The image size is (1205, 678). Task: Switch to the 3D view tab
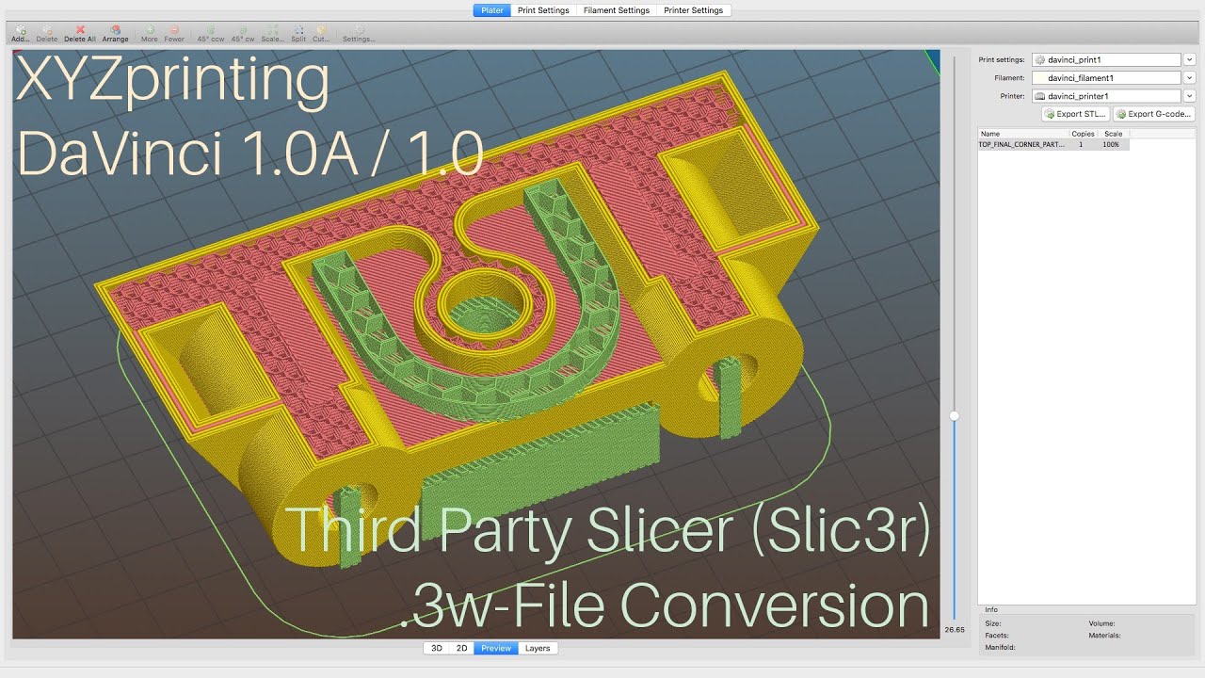click(437, 648)
